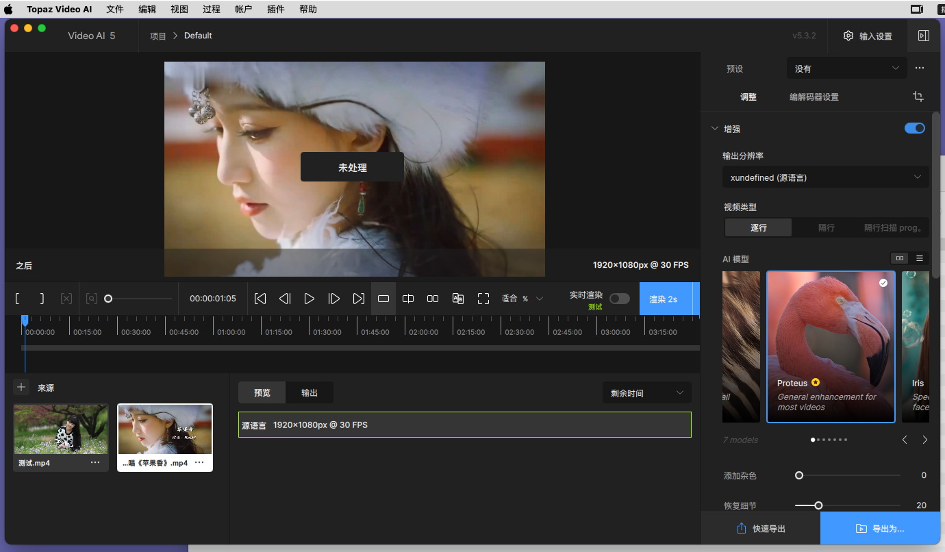945x552 pixels.
Task: Open the Topaz Video AI app menu
Action: click(x=60, y=9)
